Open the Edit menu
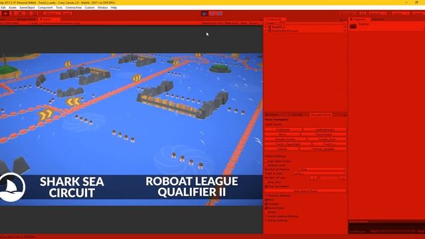The height and width of the screenshot is (239, 425). tap(3, 7)
